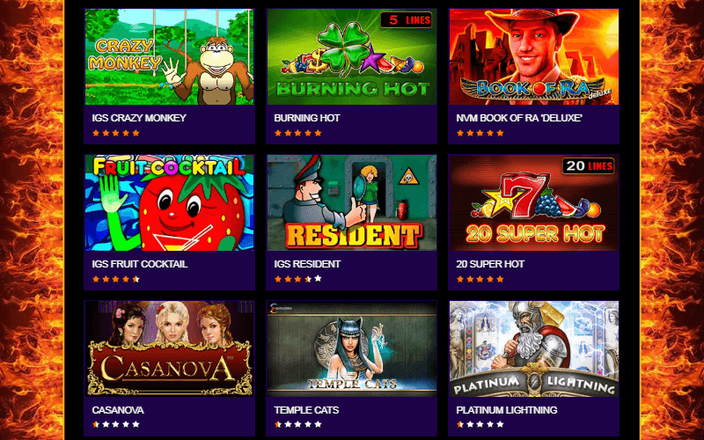
Task: Rate Platinum Lightning with the fourth star
Action: click(x=490, y=424)
